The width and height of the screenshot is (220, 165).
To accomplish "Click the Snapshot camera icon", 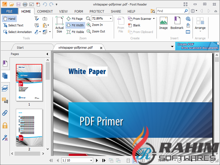I will (45, 19).
